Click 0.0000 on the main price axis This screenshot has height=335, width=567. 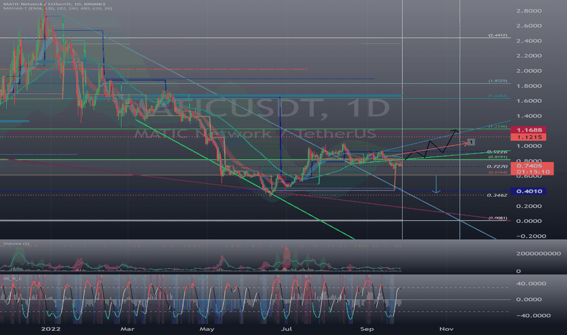pyautogui.click(x=529, y=221)
